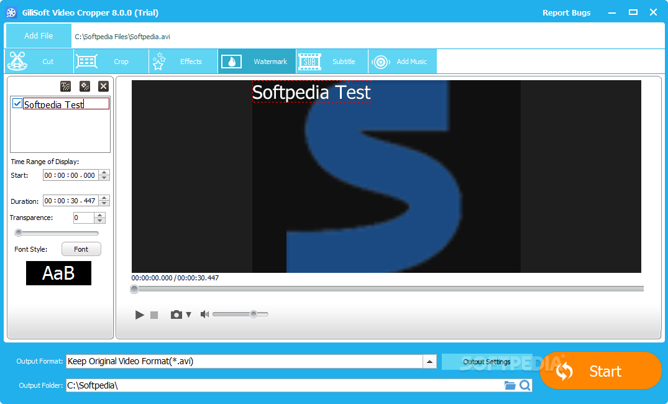Screen dimensions: 668x404
Task: Open the Effects tab
Action: point(183,62)
